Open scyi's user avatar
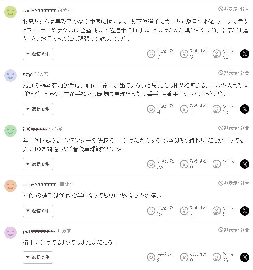This screenshot has width=253, height=270. pos(10,76)
